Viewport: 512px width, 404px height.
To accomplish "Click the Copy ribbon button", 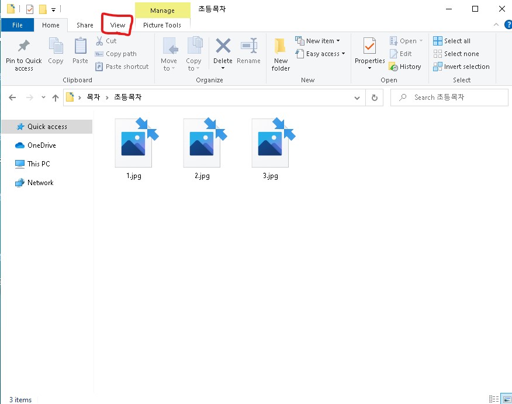I will pyautogui.click(x=56, y=51).
